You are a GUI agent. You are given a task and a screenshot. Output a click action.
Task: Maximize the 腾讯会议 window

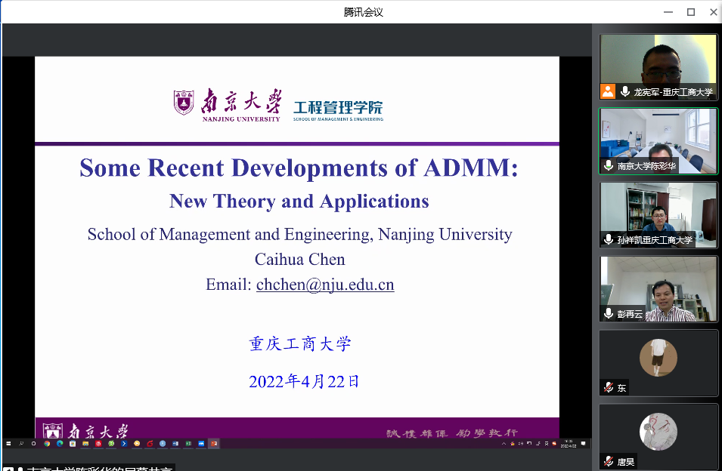click(690, 12)
